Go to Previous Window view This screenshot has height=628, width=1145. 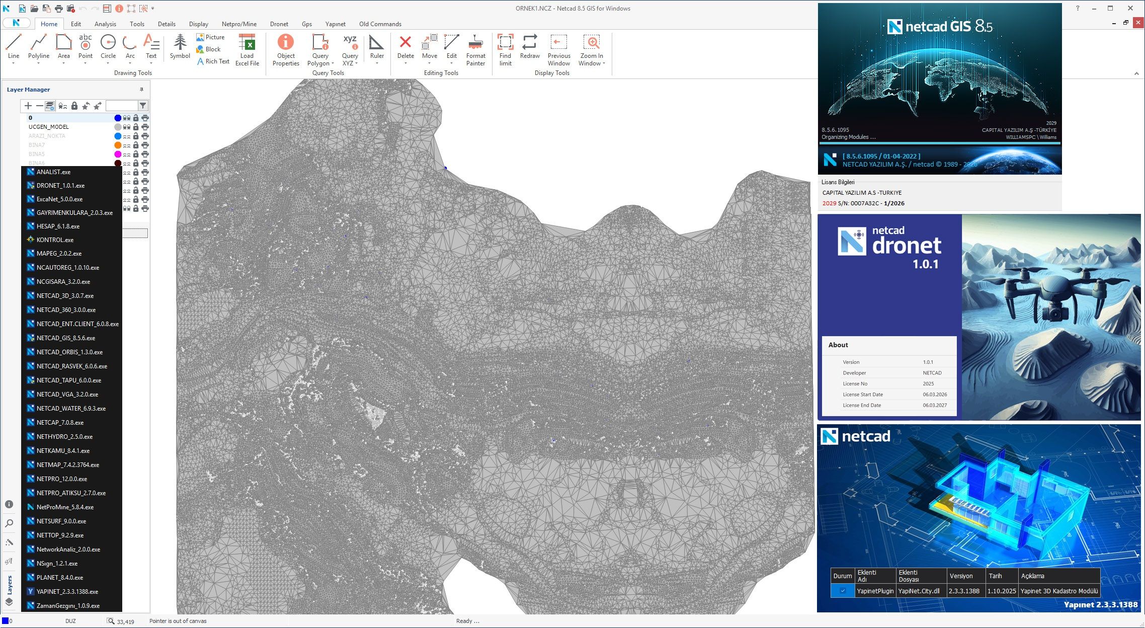559,50
